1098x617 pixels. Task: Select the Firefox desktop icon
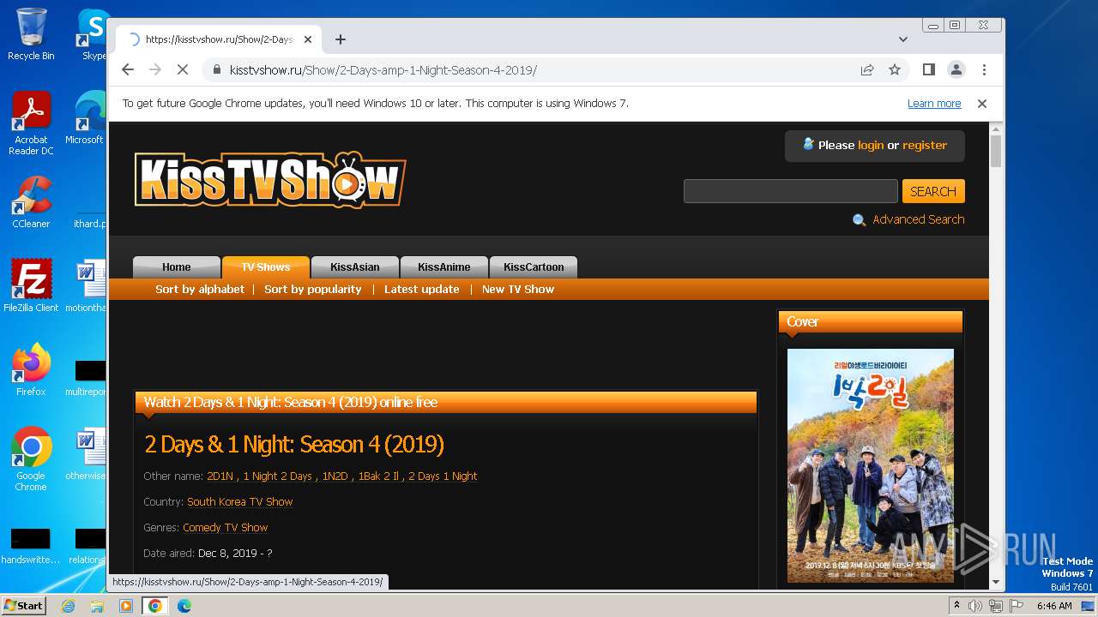point(31,371)
